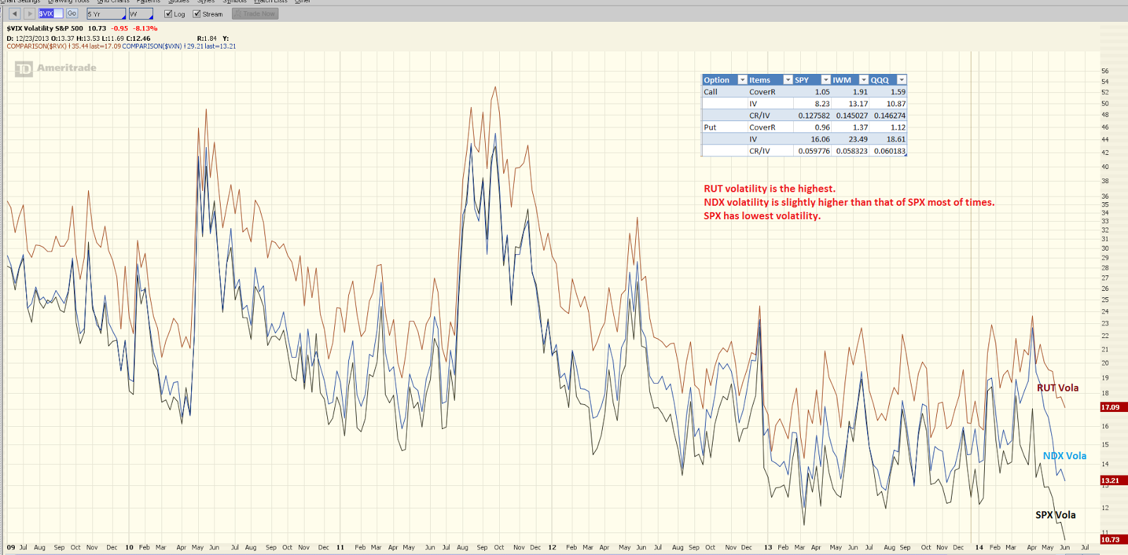The image size is (1128, 555).
Task: Click the SPX Vola chart label
Action: click(x=1055, y=515)
